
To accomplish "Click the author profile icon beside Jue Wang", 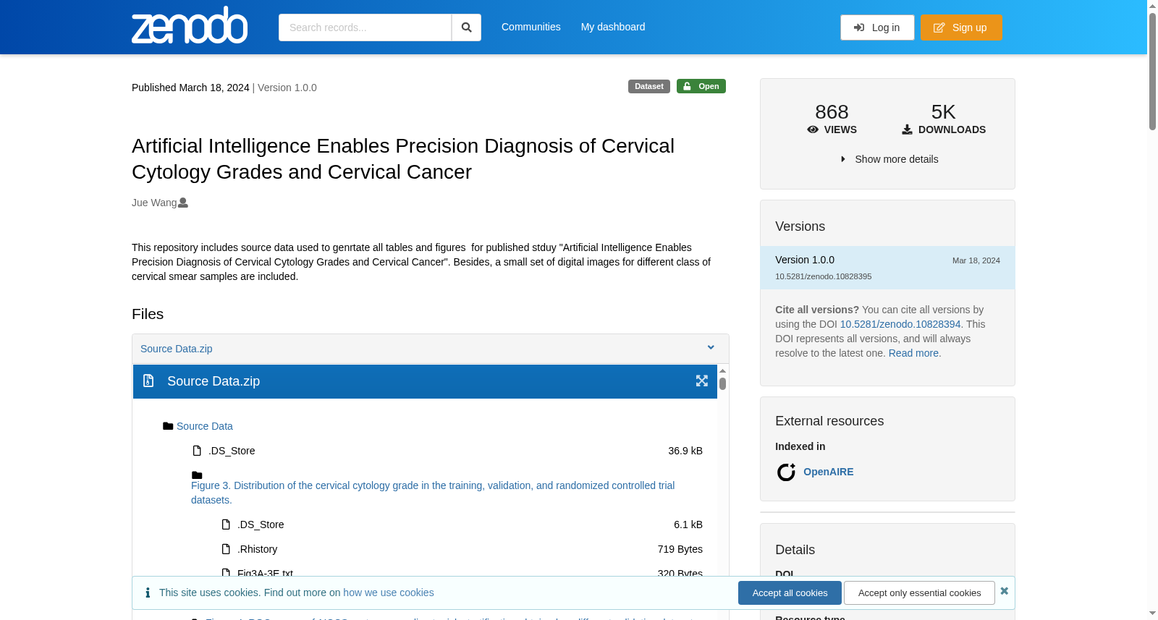I will point(183,203).
